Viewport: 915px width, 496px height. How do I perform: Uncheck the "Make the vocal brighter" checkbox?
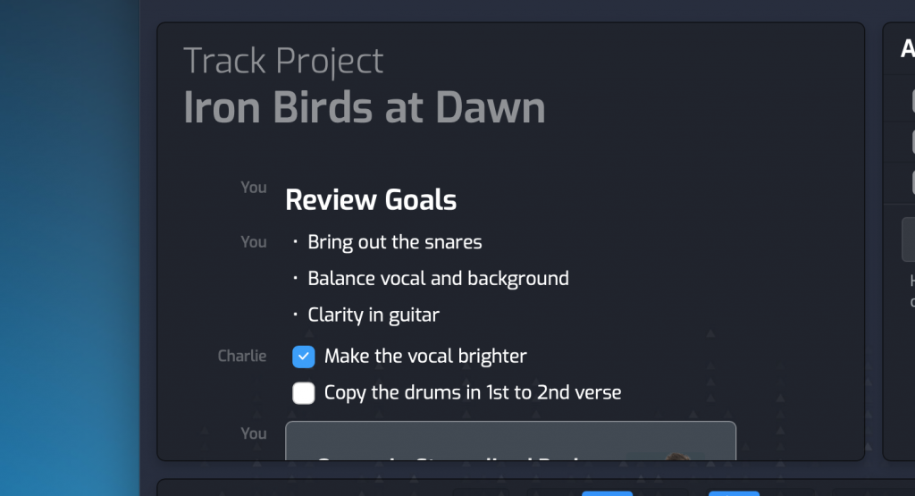[x=304, y=357]
